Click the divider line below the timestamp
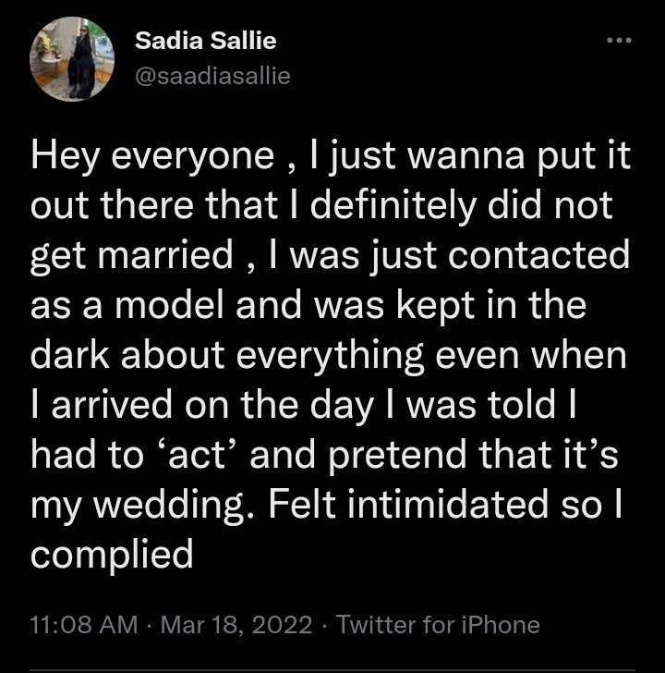Screen dimensions: 665x673 tap(332, 670)
